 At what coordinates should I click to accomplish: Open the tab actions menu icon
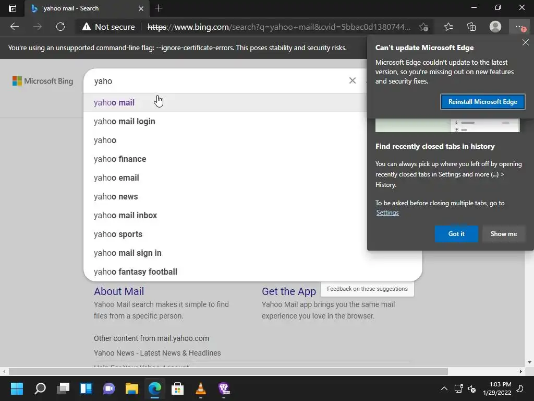[x=13, y=8]
